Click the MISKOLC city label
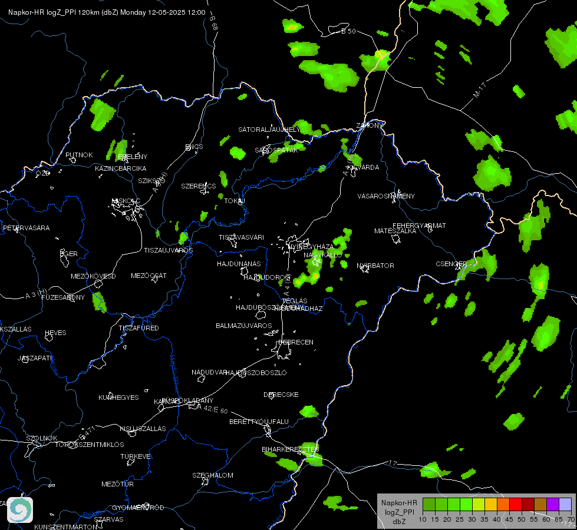 pyautogui.click(x=126, y=201)
